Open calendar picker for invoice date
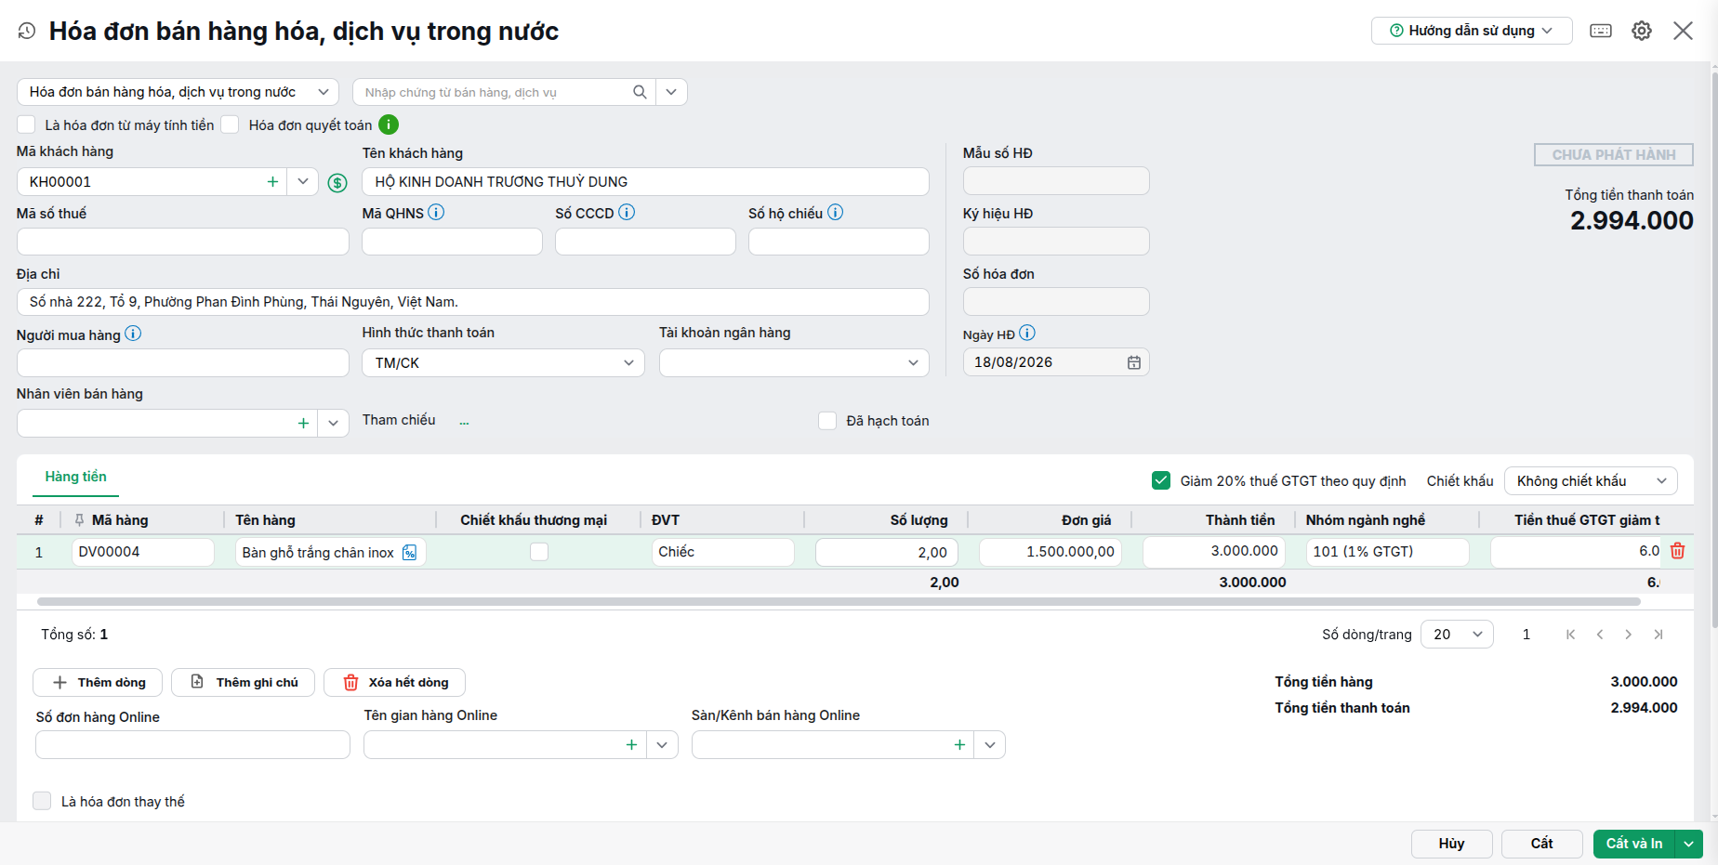Screen dimensions: 1718x865 (x=1134, y=362)
